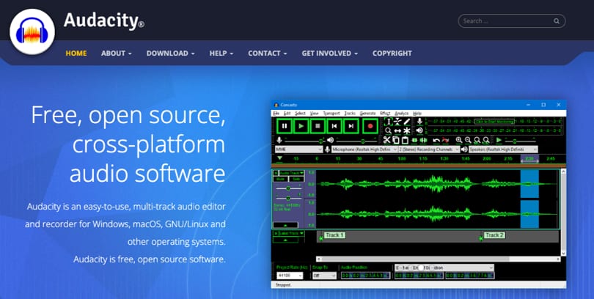The width and height of the screenshot is (594, 299).
Task: Open the Tracks menu
Action: tap(350, 113)
